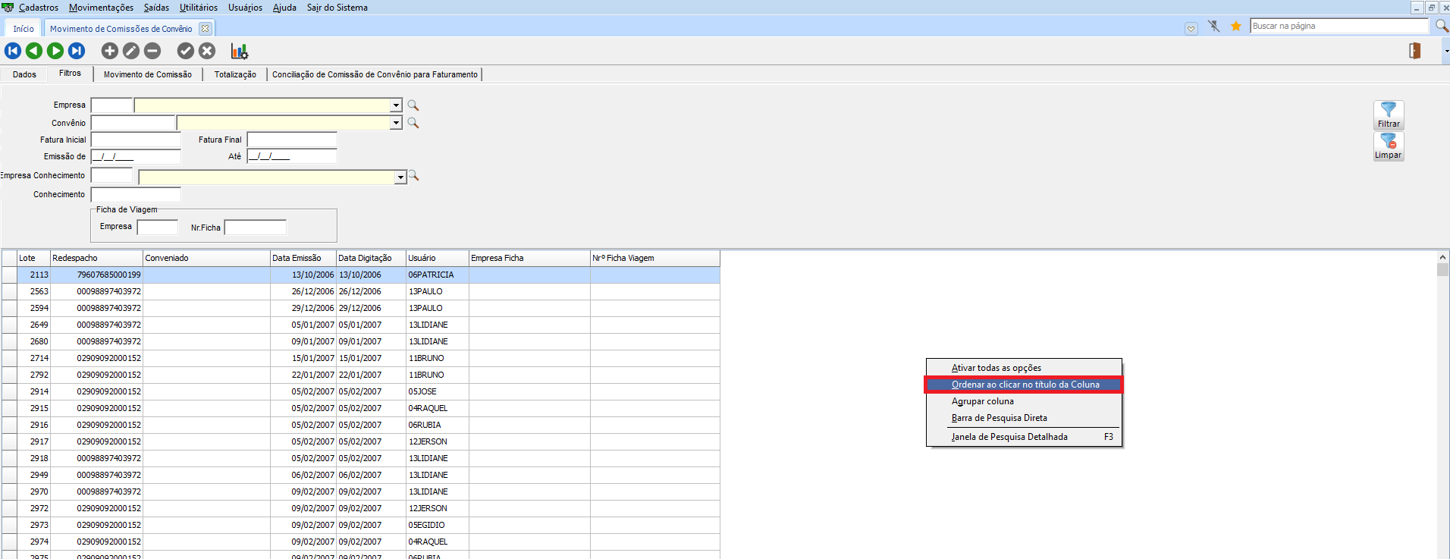
Task: Click the Usuário column header
Action: pos(438,258)
